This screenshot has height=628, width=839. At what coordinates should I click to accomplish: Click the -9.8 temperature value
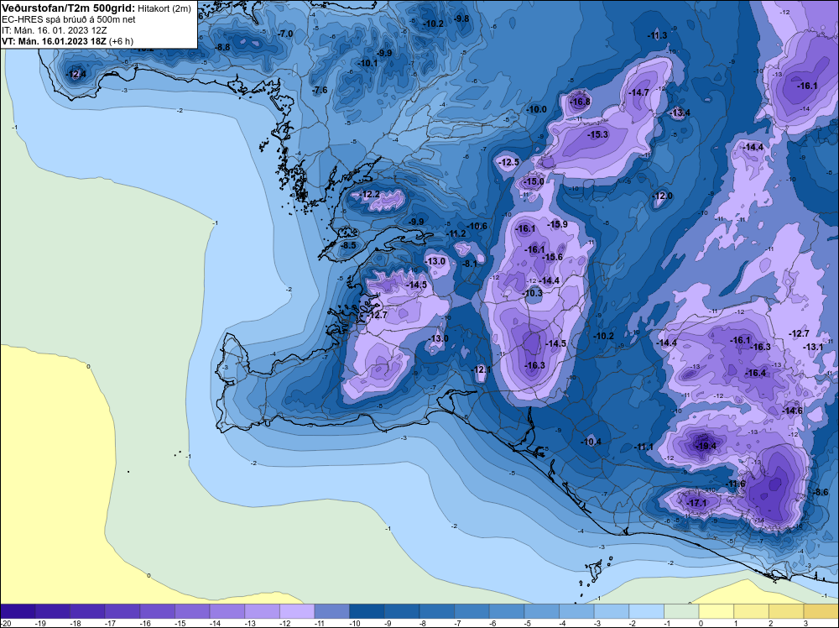point(461,18)
